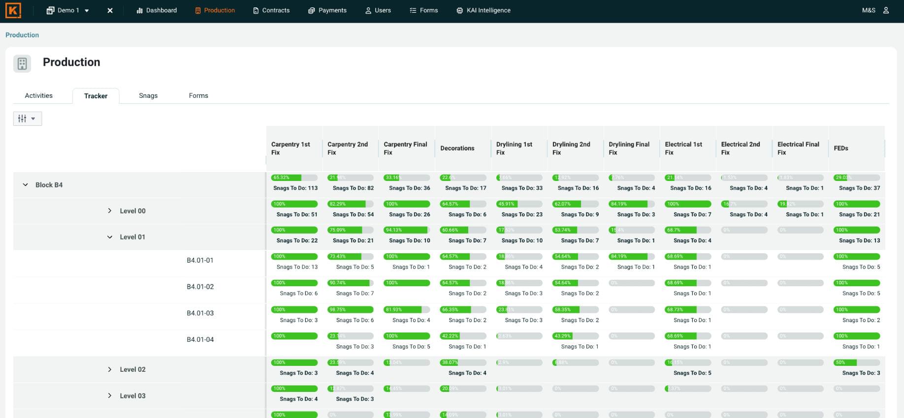
Task: Go to the Payments section
Action: click(327, 10)
